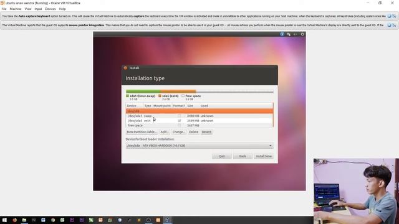
Task: Open the Windows Start menu
Action: point(4,220)
